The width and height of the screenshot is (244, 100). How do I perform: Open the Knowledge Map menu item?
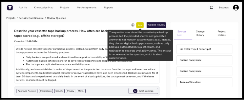[43, 8]
